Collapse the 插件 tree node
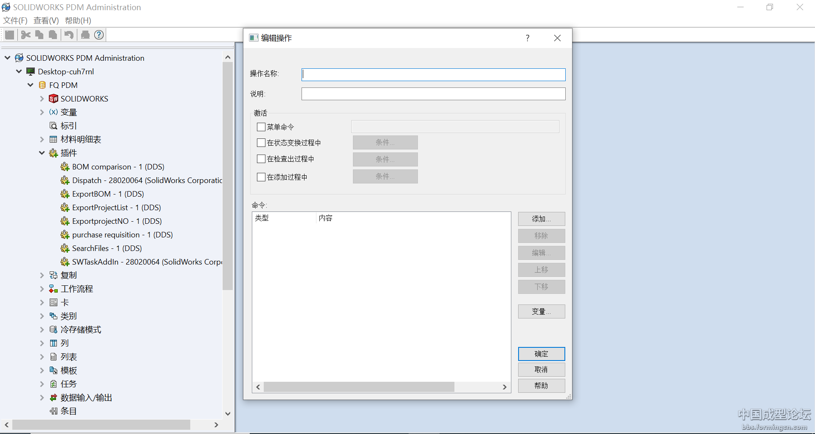The height and width of the screenshot is (434, 815). pyautogui.click(x=42, y=153)
